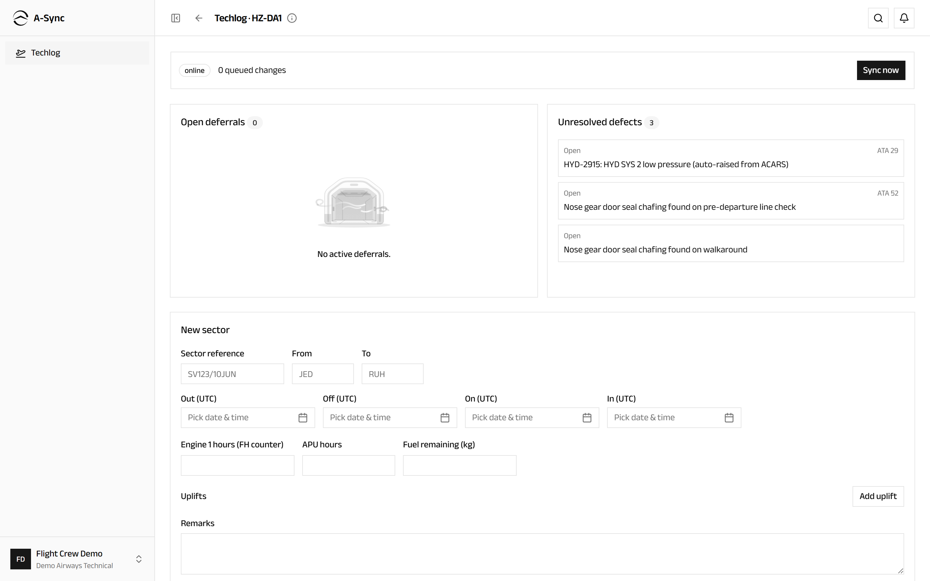Focus the To airport input field

(393, 374)
